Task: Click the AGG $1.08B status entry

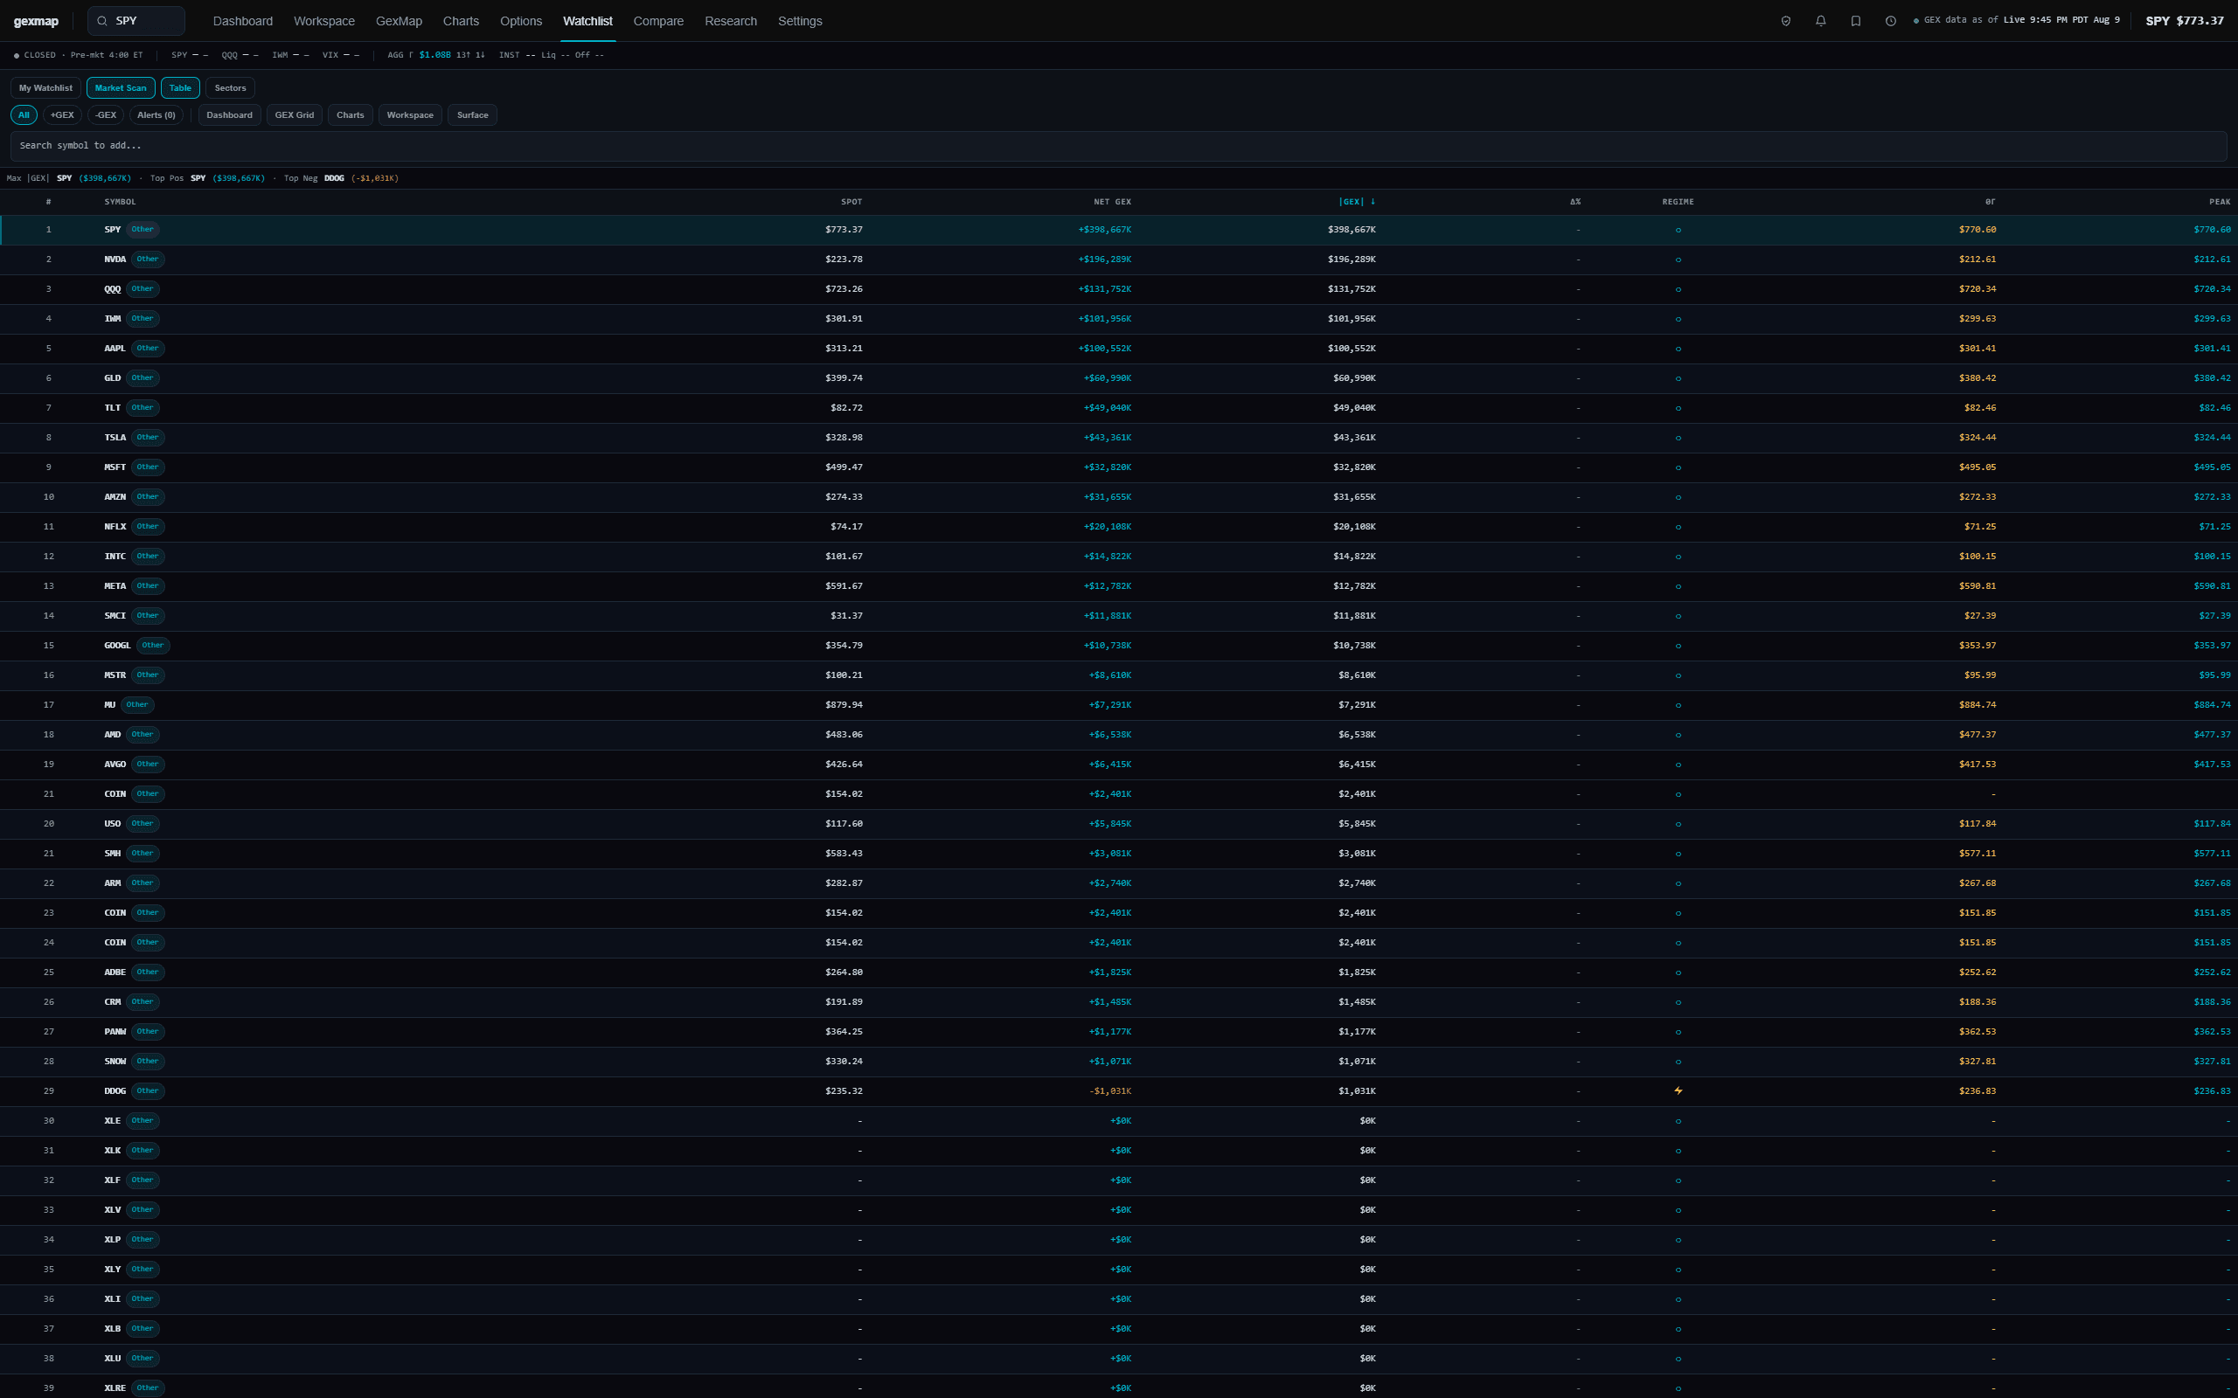Action: point(435,55)
